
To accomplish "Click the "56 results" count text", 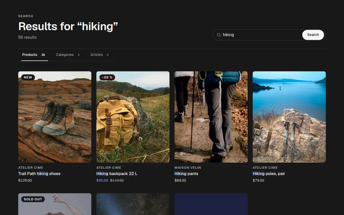I will point(27,37).
